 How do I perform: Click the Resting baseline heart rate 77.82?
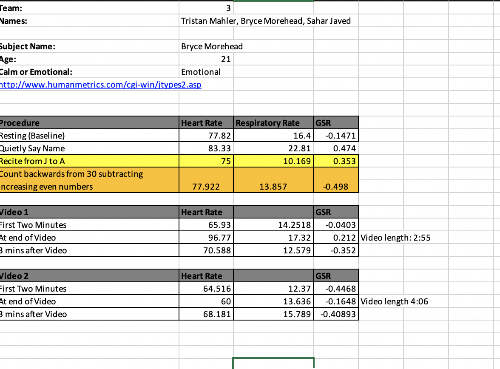(x=206, y=136)
